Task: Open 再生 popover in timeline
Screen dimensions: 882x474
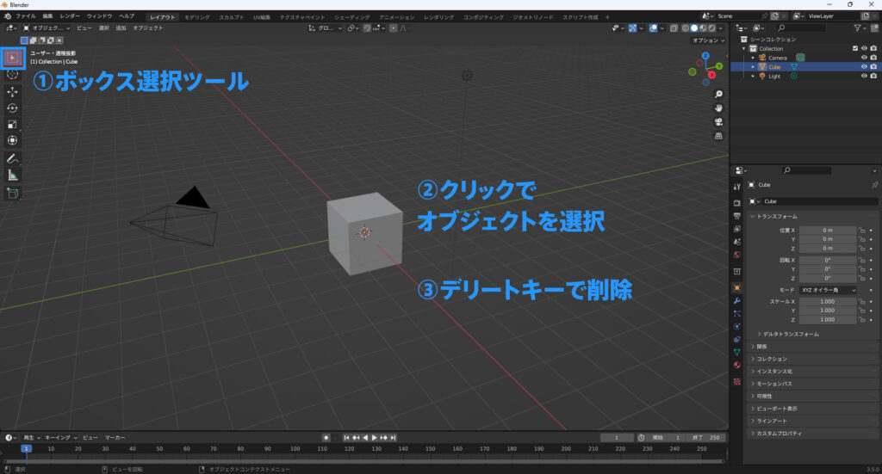Action: [31, 438]
